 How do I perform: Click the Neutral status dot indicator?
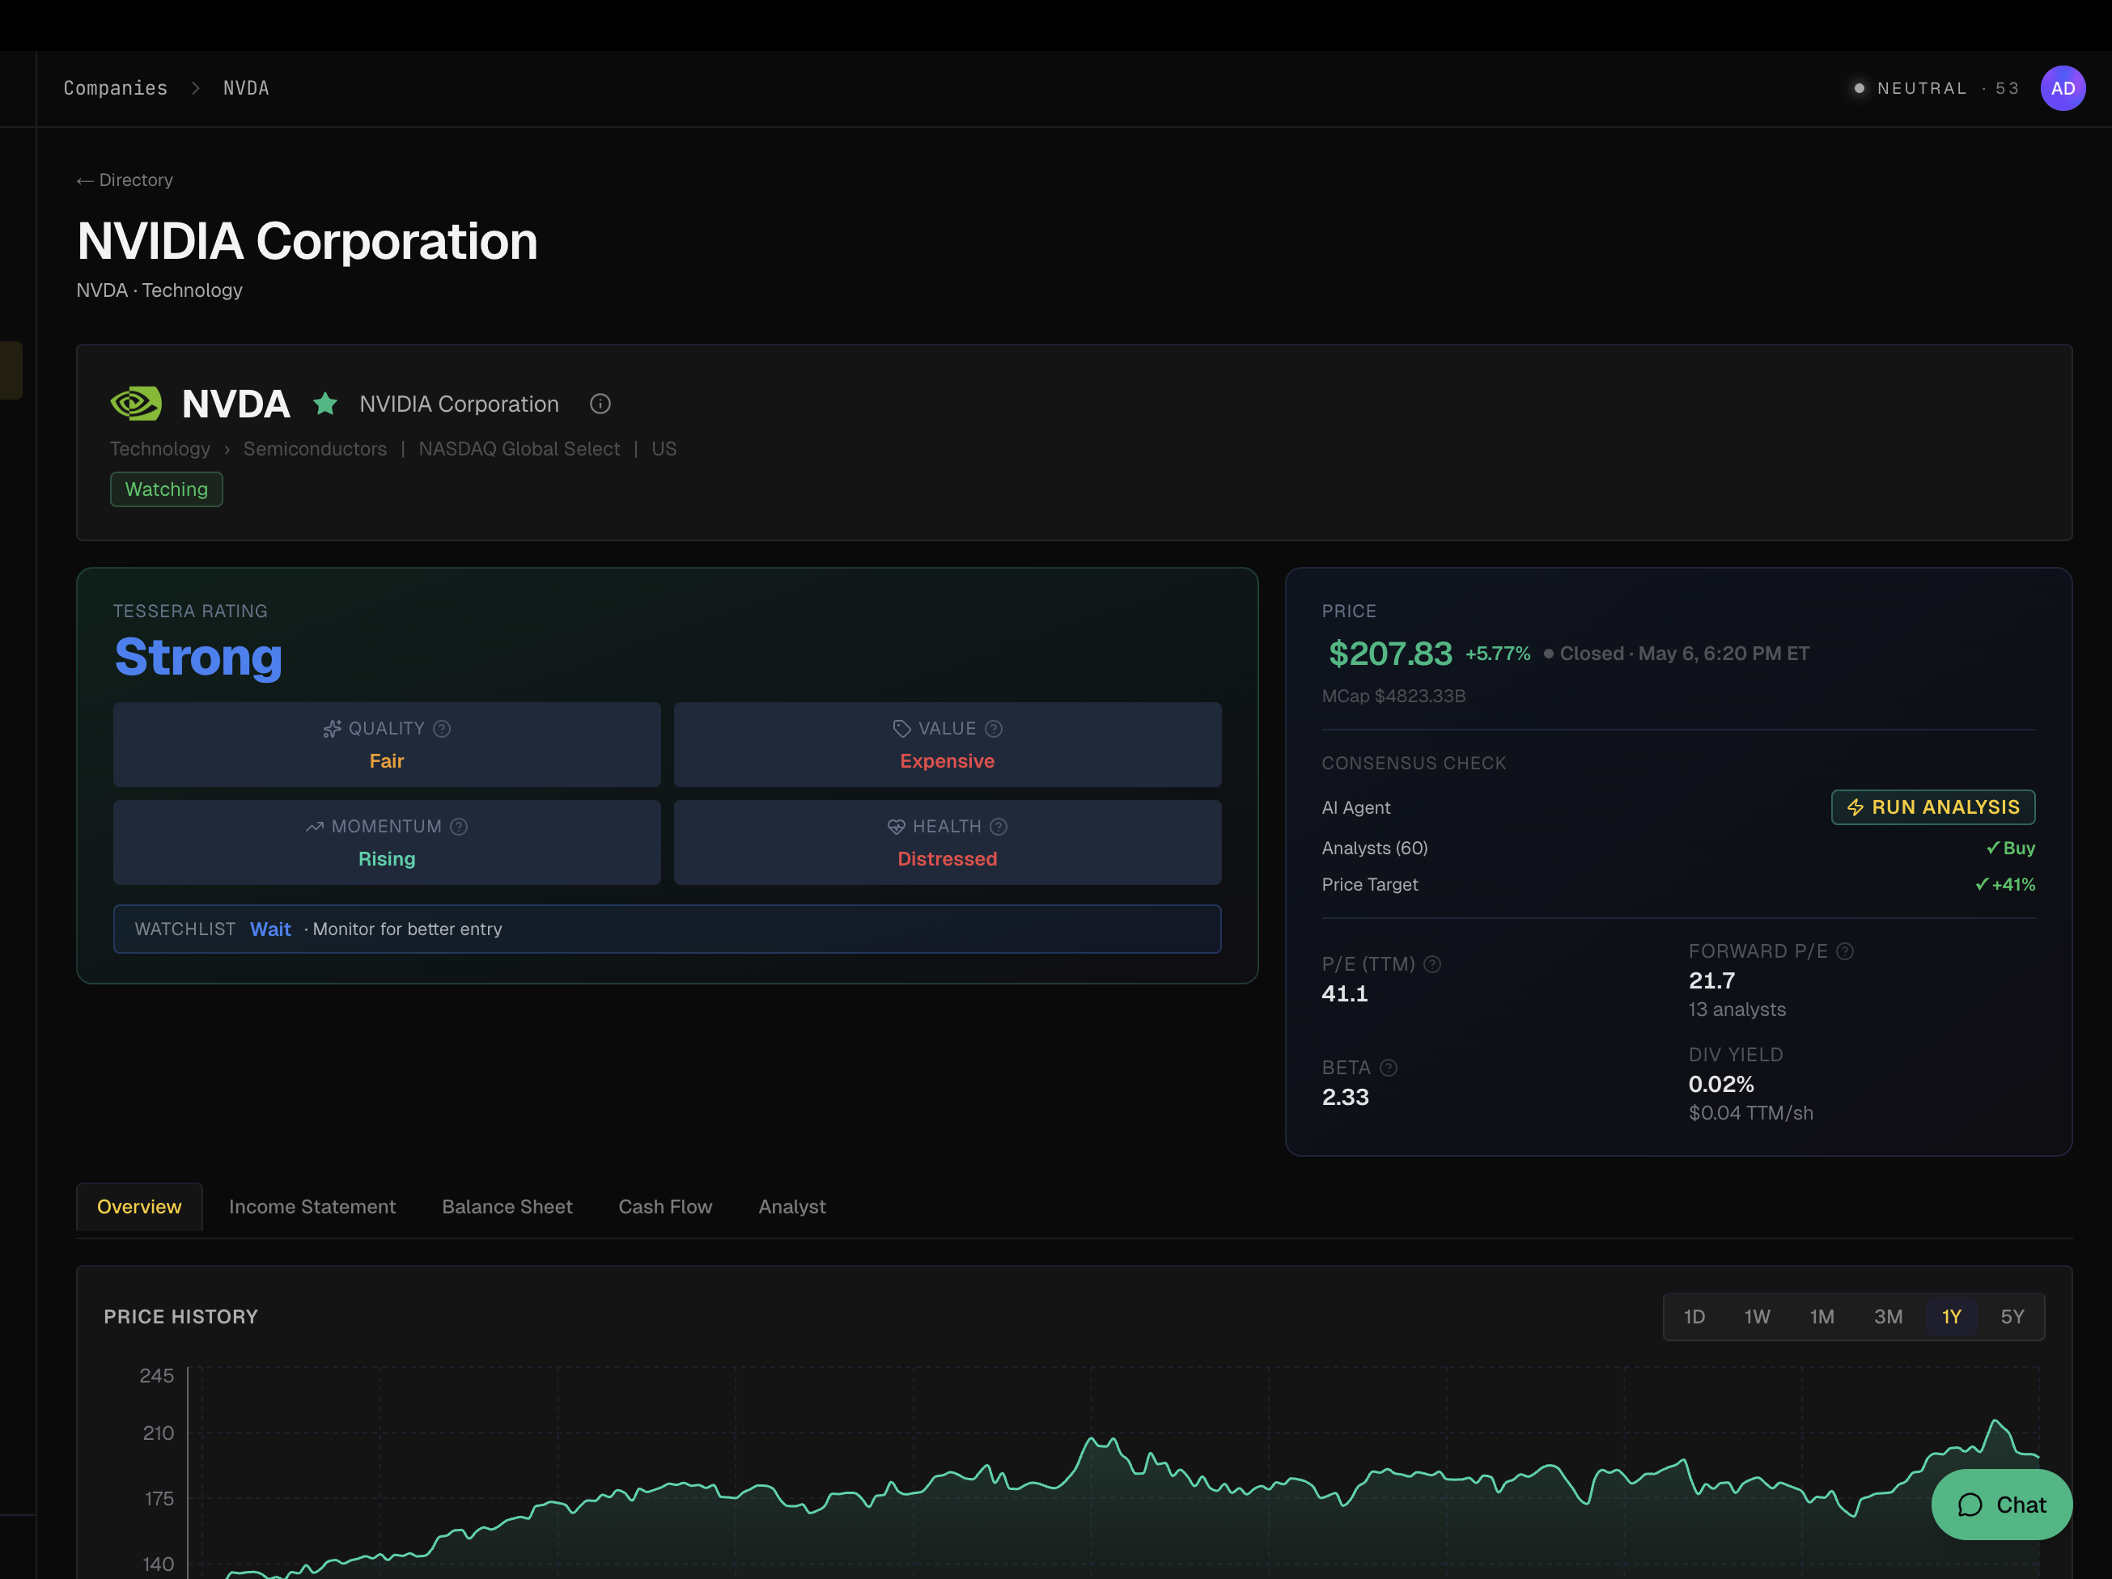point(1859,88)
